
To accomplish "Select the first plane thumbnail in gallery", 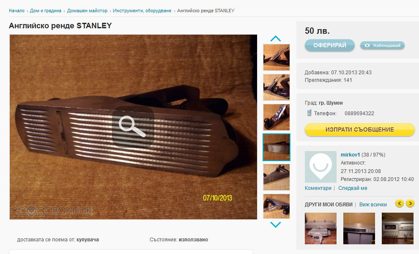I will (x=277, y=57).
